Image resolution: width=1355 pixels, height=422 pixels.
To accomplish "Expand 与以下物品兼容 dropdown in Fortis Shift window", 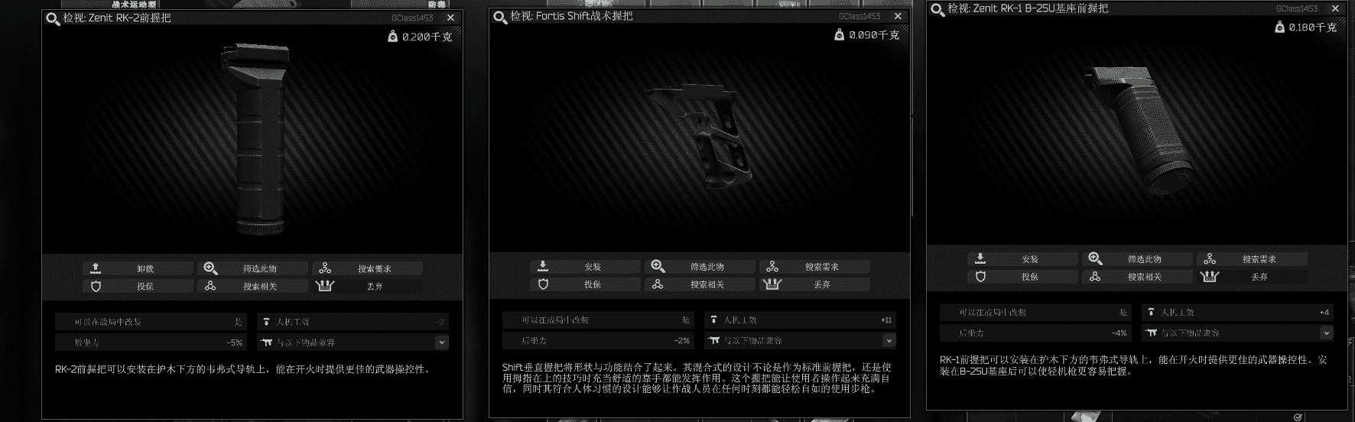I will pyautogui.click(x=888, y=340).
